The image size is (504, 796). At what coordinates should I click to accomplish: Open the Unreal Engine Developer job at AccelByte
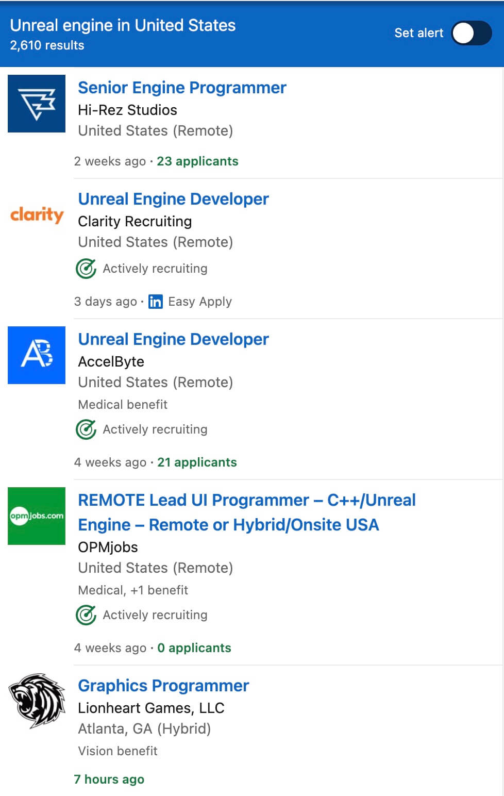pos(173,339)
